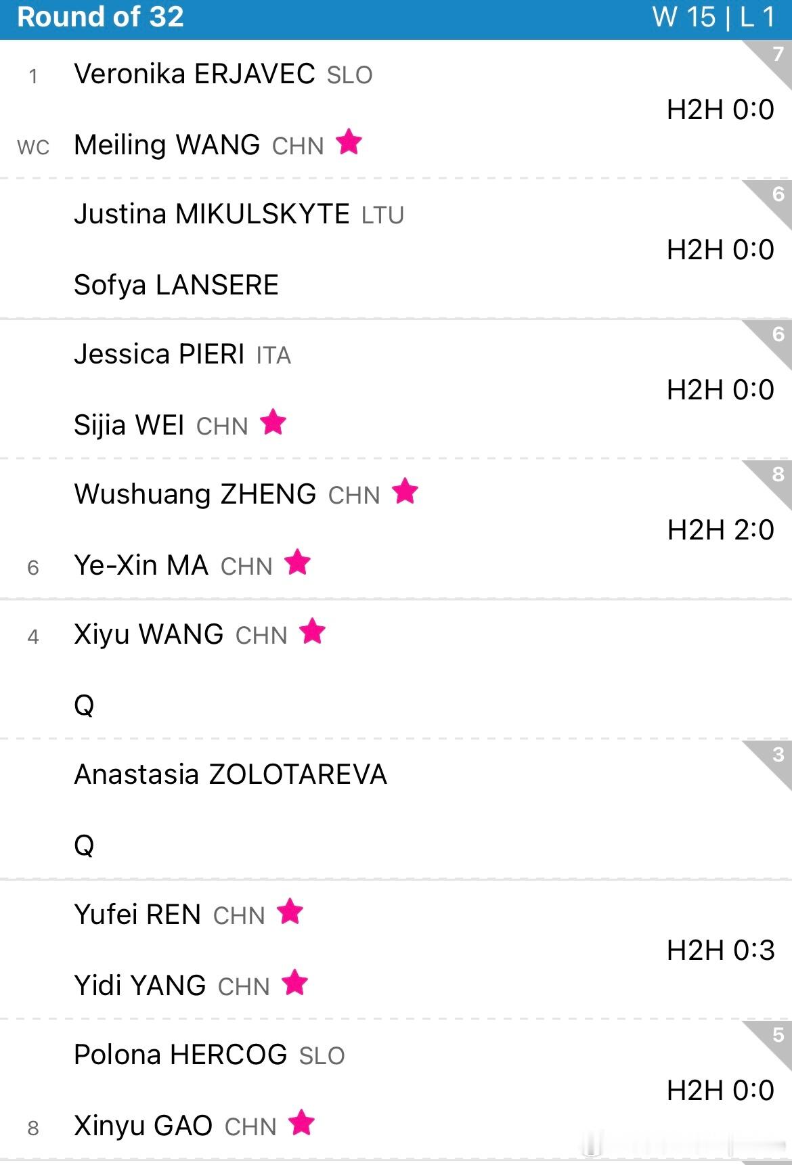
Task: Open the W 15 | L 1 record
Action: click(713, 18)
